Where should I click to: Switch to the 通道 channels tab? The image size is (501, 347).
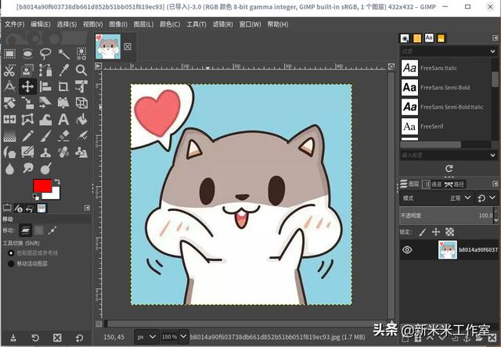click(432, 184)
